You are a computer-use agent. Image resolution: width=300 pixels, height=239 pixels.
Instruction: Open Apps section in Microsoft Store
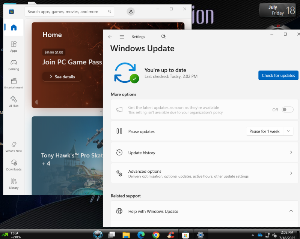14,46
